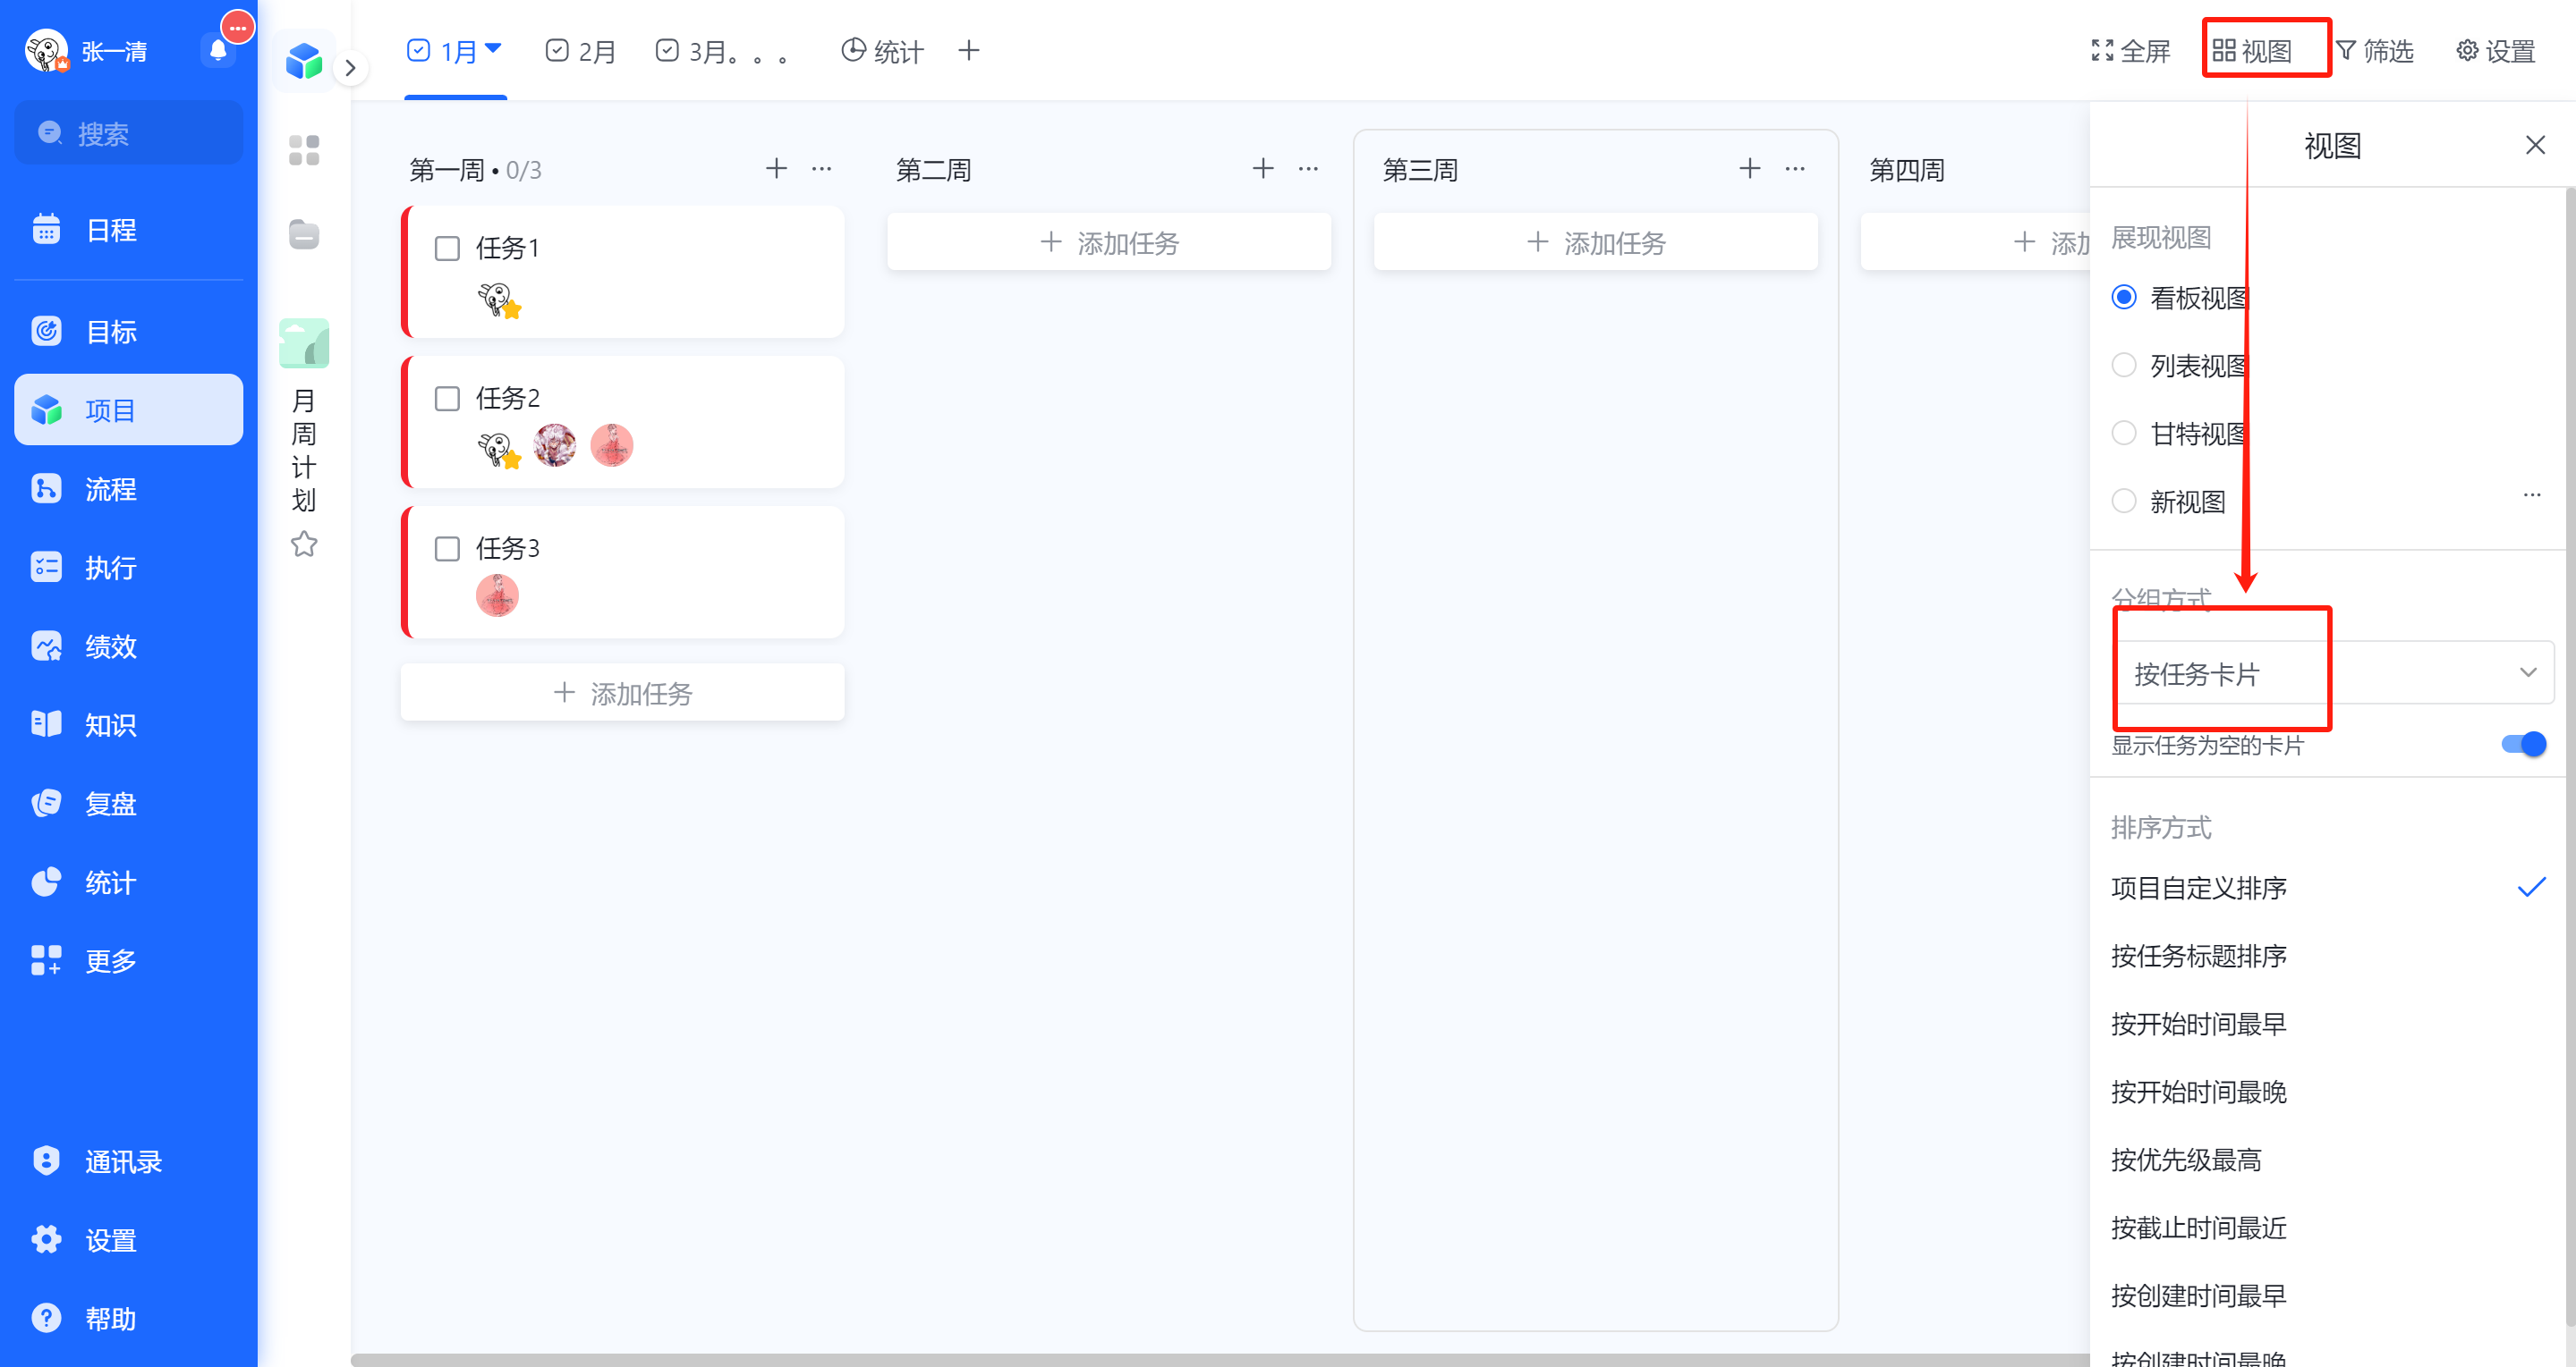
Task: Open the more options menu for 第三周
Action: click(1795, 168)
